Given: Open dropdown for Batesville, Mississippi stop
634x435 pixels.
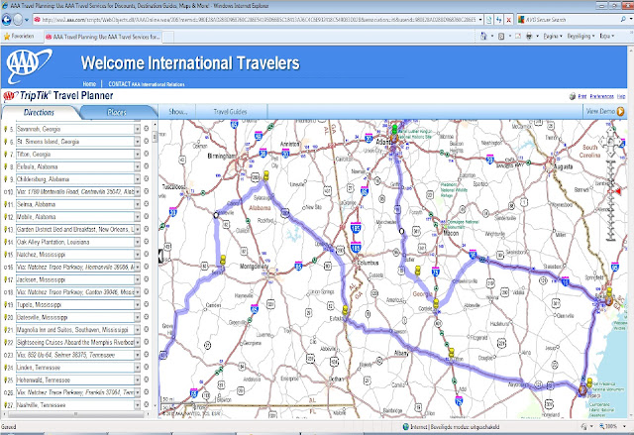Looking at the screenshot, I should tap(137, 317).
